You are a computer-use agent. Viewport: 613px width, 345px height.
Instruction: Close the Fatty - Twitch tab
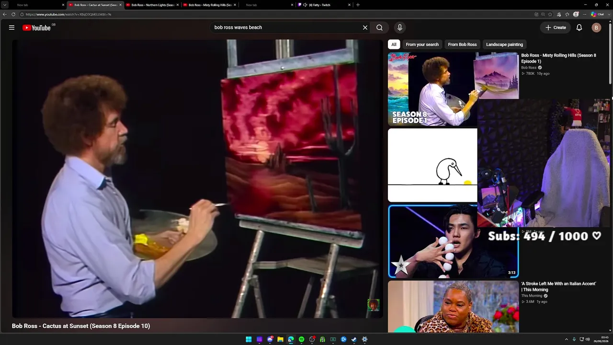pos(349,5)
